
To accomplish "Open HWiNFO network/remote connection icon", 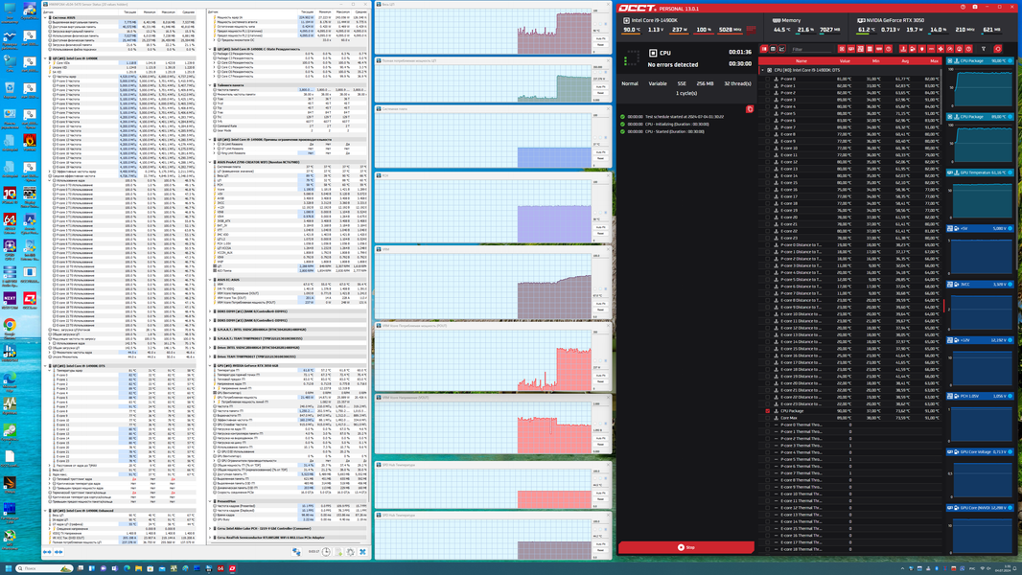I will tap(296, 552).
